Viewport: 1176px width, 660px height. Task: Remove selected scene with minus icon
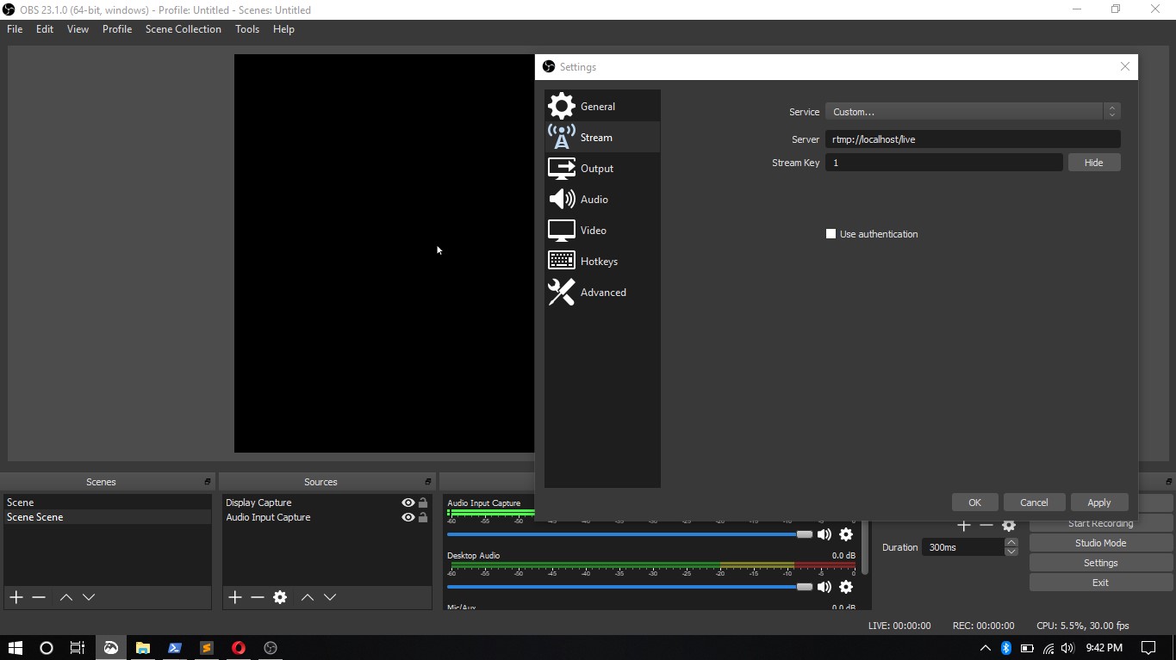39,597
